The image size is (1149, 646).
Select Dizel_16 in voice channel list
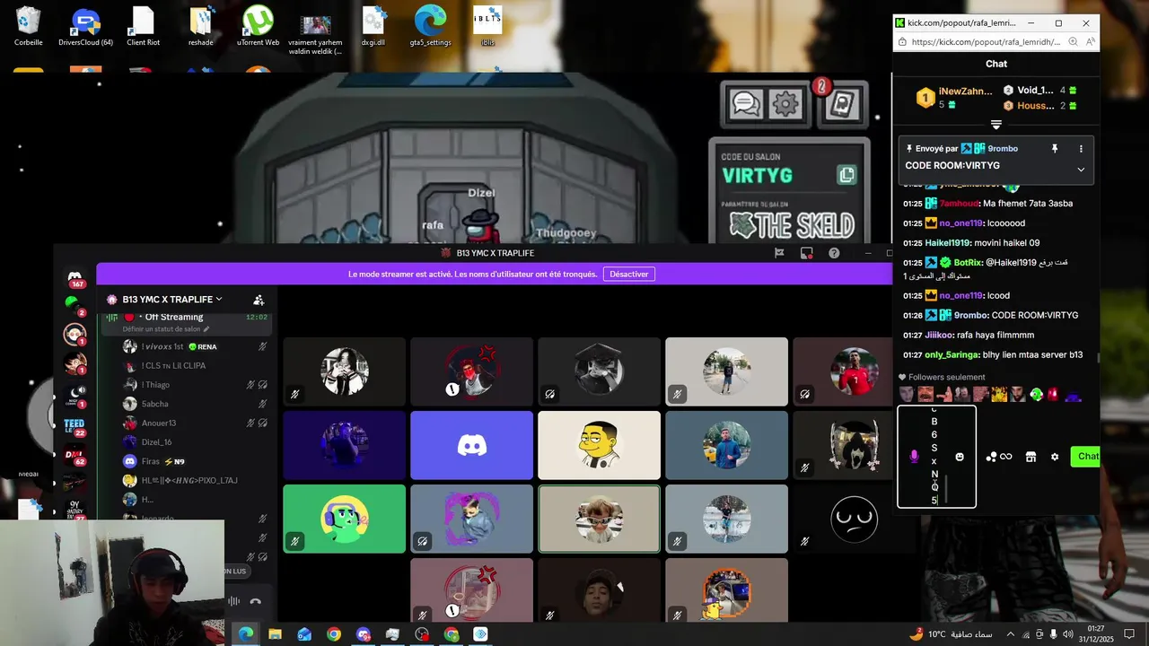tap(196, 442)
